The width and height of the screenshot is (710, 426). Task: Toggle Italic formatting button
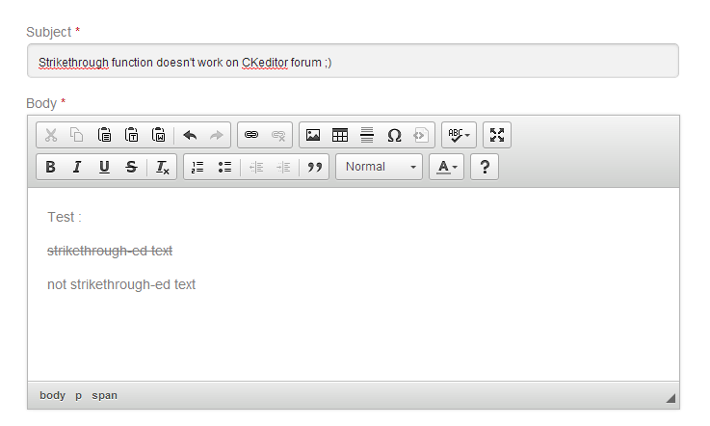[77, 167]
